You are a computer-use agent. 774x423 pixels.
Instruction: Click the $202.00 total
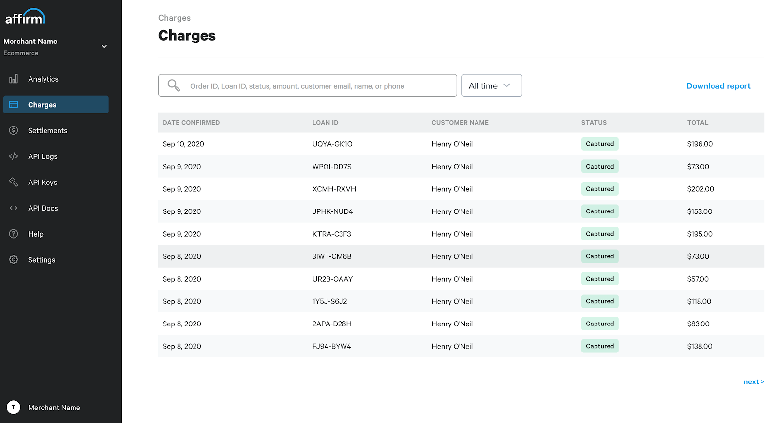pyautogui.click(x=700, y=189)
